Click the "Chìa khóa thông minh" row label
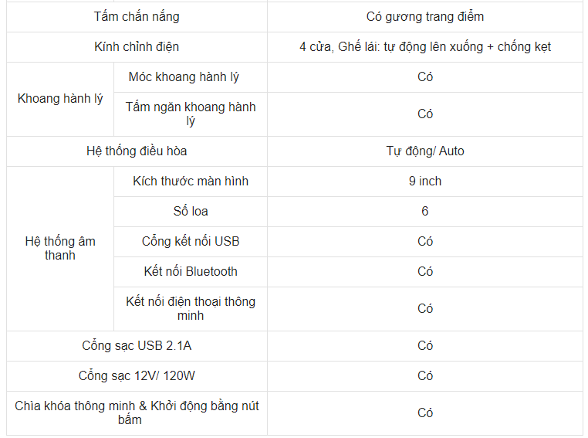Screen dimensions: 588x438 coord(137,413)
